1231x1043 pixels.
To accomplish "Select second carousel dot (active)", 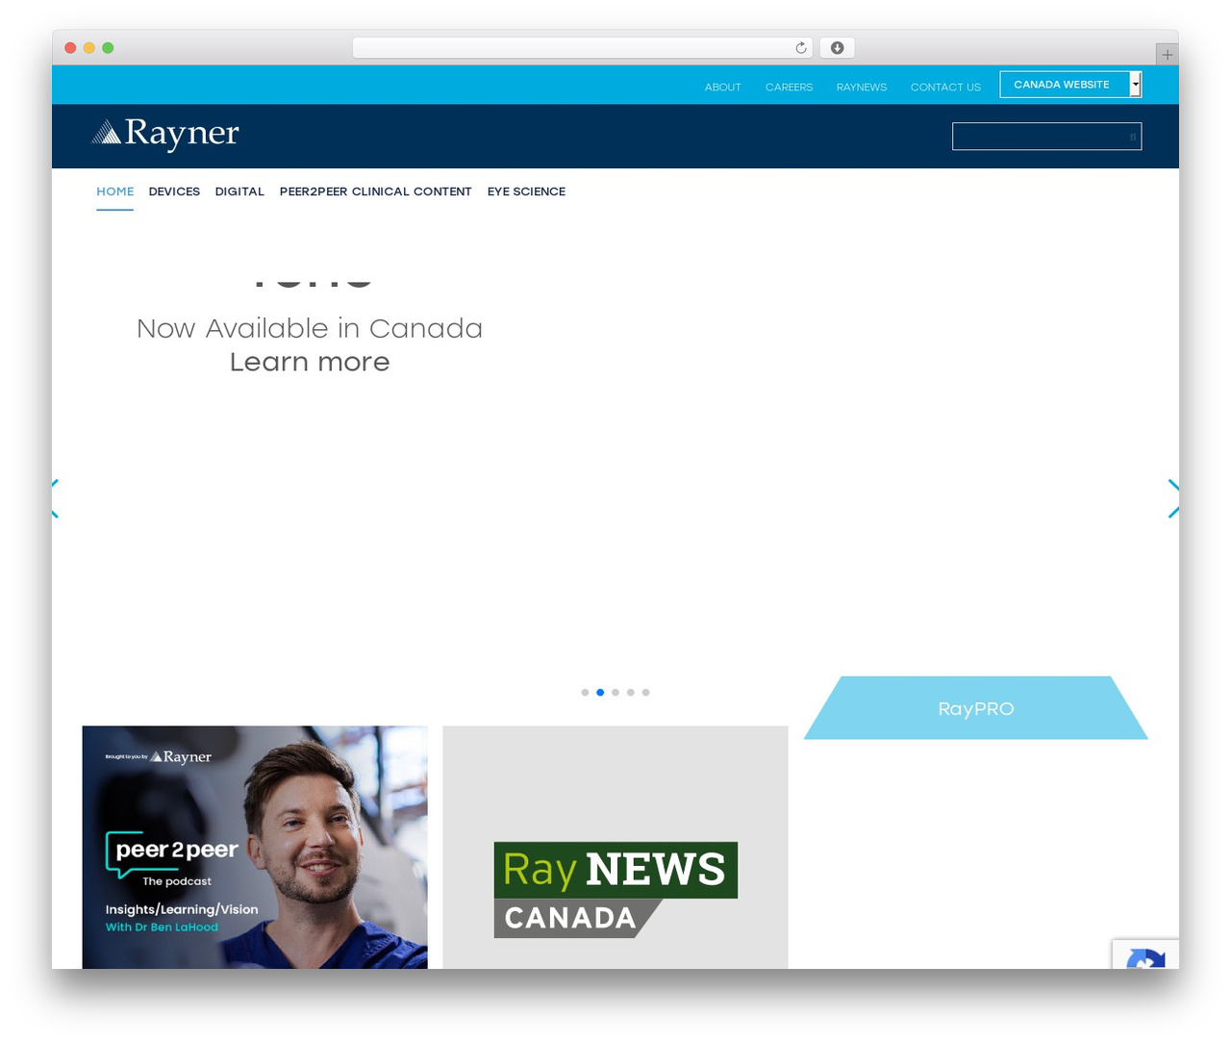I will point(600,692).
